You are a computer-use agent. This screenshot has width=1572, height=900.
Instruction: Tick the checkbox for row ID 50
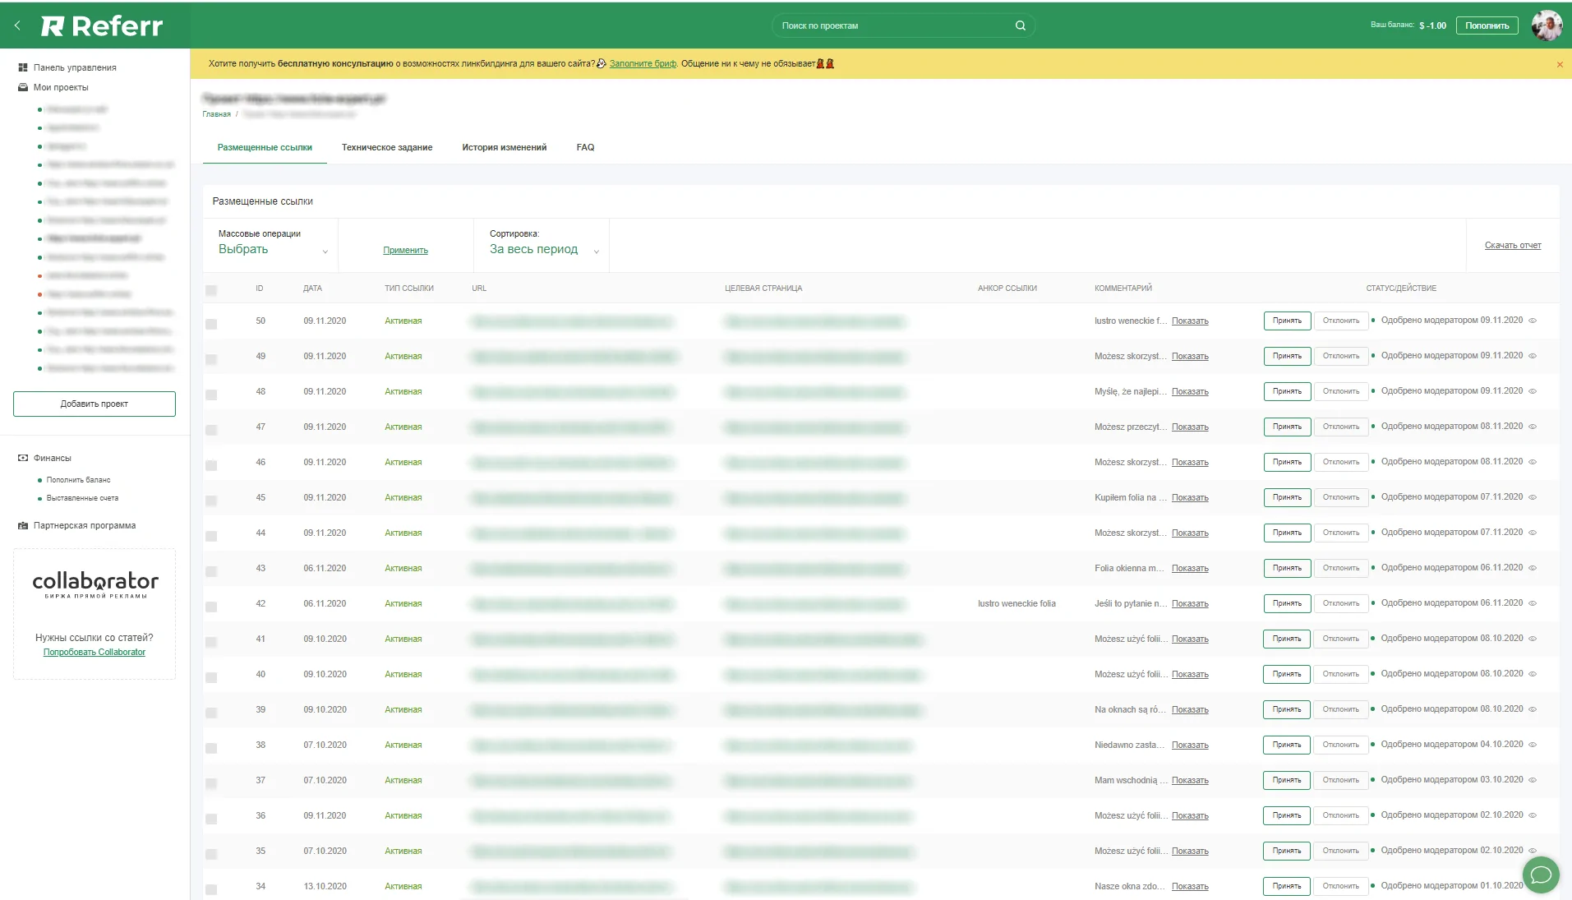point(211,324)
